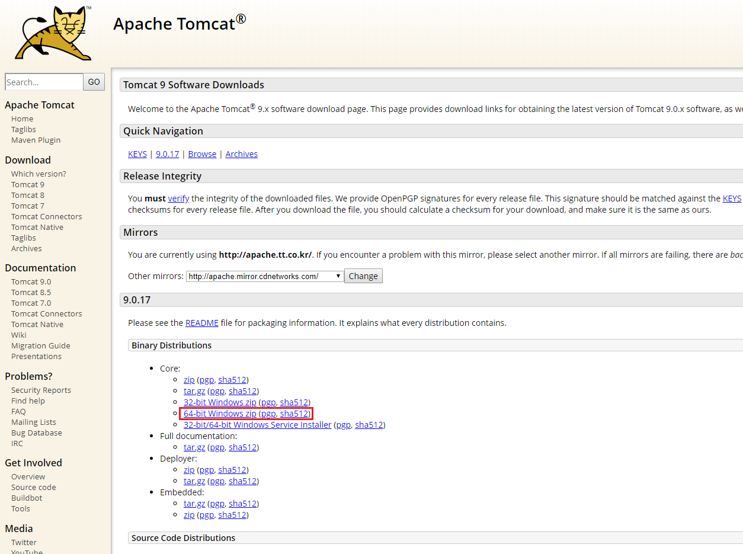Open the Other mirrors dropdown
This screenshot has height=554, width=743.
point(265,276)
